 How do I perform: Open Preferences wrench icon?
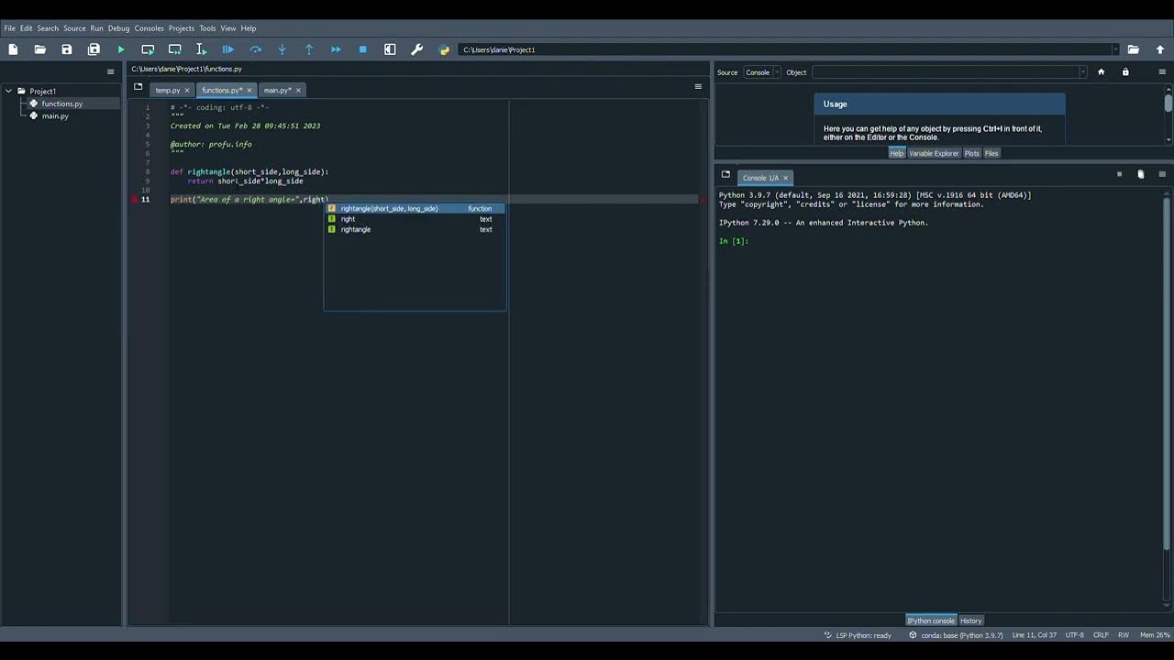coord(416,49)
